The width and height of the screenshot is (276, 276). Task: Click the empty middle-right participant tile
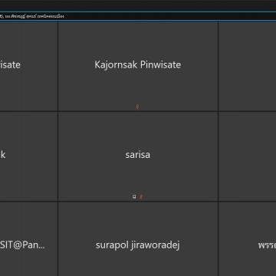click(248, 156)
